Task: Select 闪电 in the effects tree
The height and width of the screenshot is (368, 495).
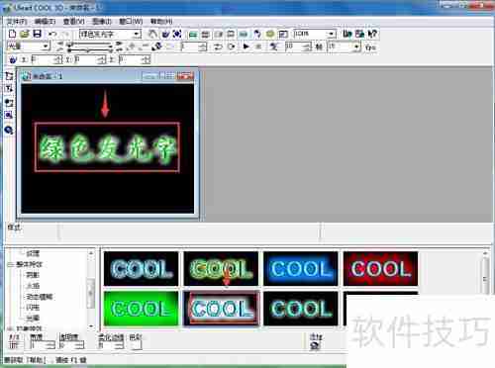Action: 33,308
